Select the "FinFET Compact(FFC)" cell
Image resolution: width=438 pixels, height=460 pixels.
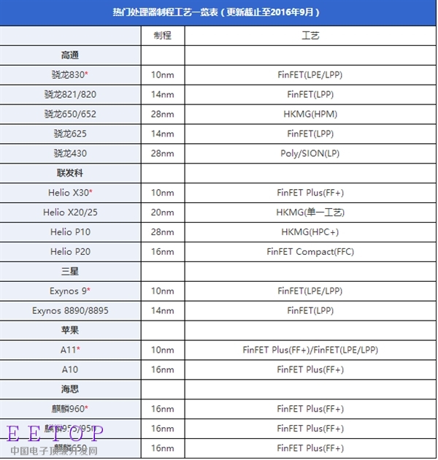point(310,252)
